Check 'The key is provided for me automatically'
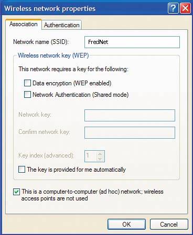The width and height of the screenshot is (193, 235). tap(22, 170)
